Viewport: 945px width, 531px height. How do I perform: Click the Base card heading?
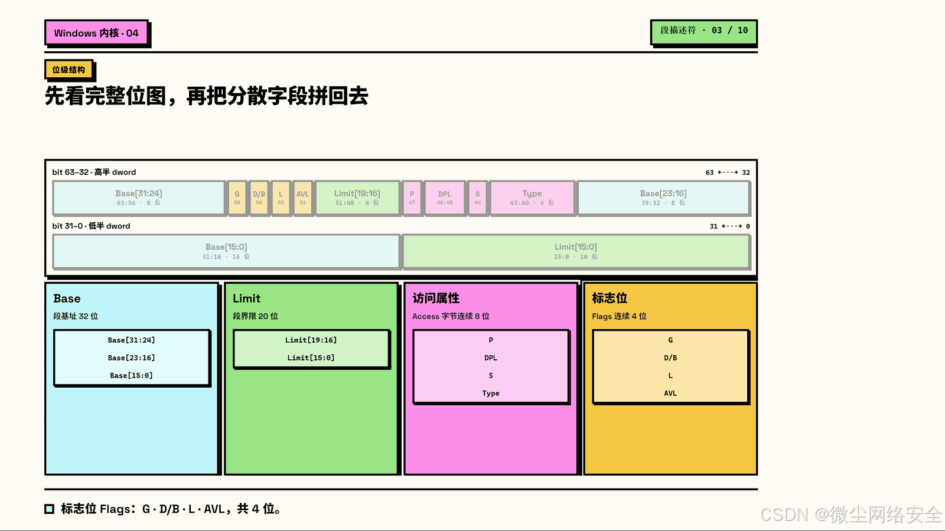[67, 299]
